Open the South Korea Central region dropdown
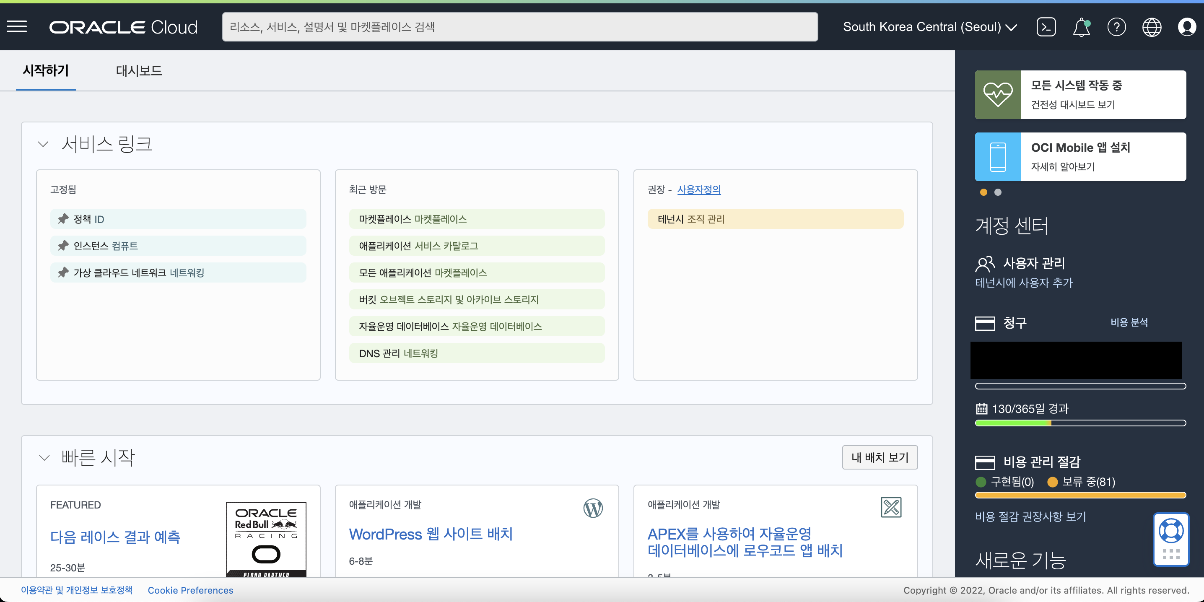1204x602 pixels. click(x=930, y=27)
